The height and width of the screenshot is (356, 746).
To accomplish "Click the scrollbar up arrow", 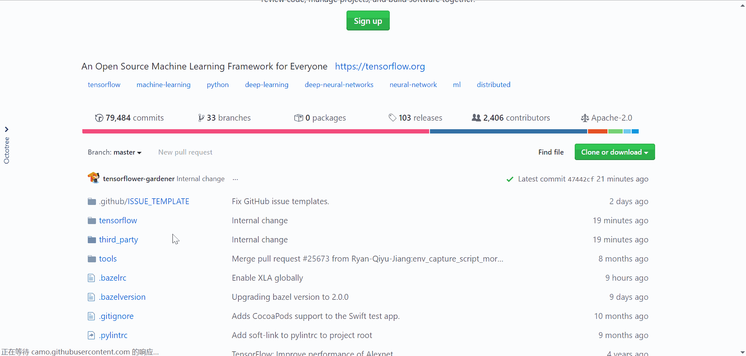I will (x=742, y=5).
